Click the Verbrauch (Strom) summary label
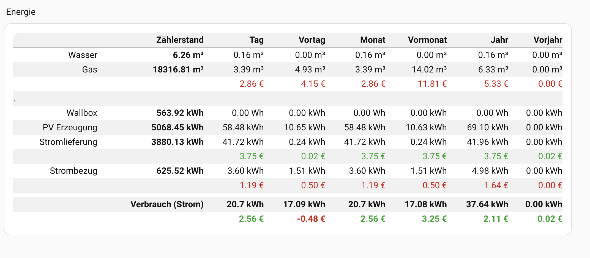The image size is (590, 258). tap(167, 204)
